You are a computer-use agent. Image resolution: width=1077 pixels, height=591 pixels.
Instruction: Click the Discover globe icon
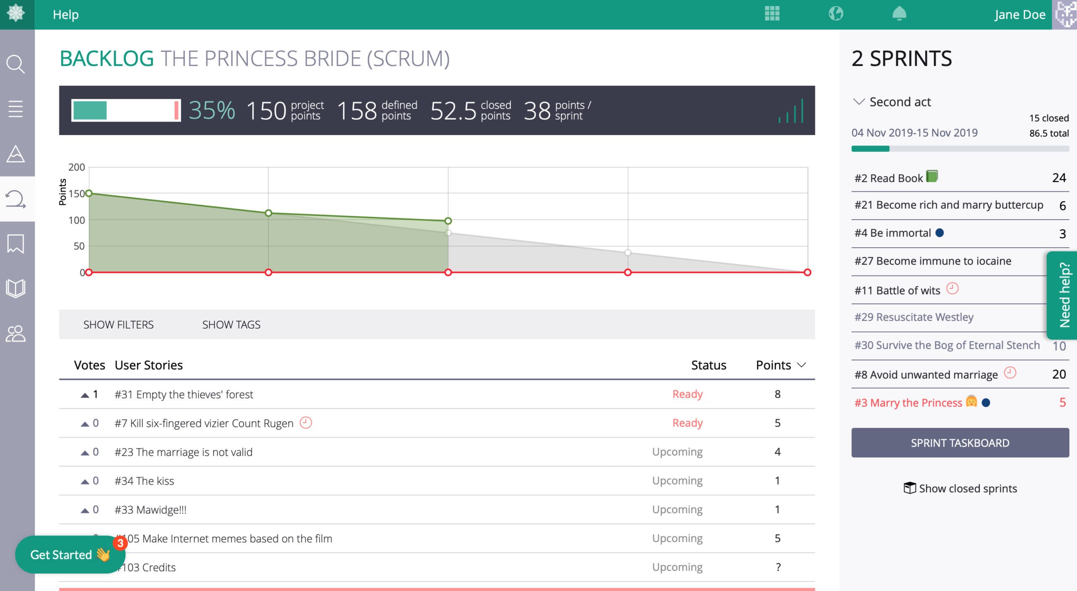836,14
